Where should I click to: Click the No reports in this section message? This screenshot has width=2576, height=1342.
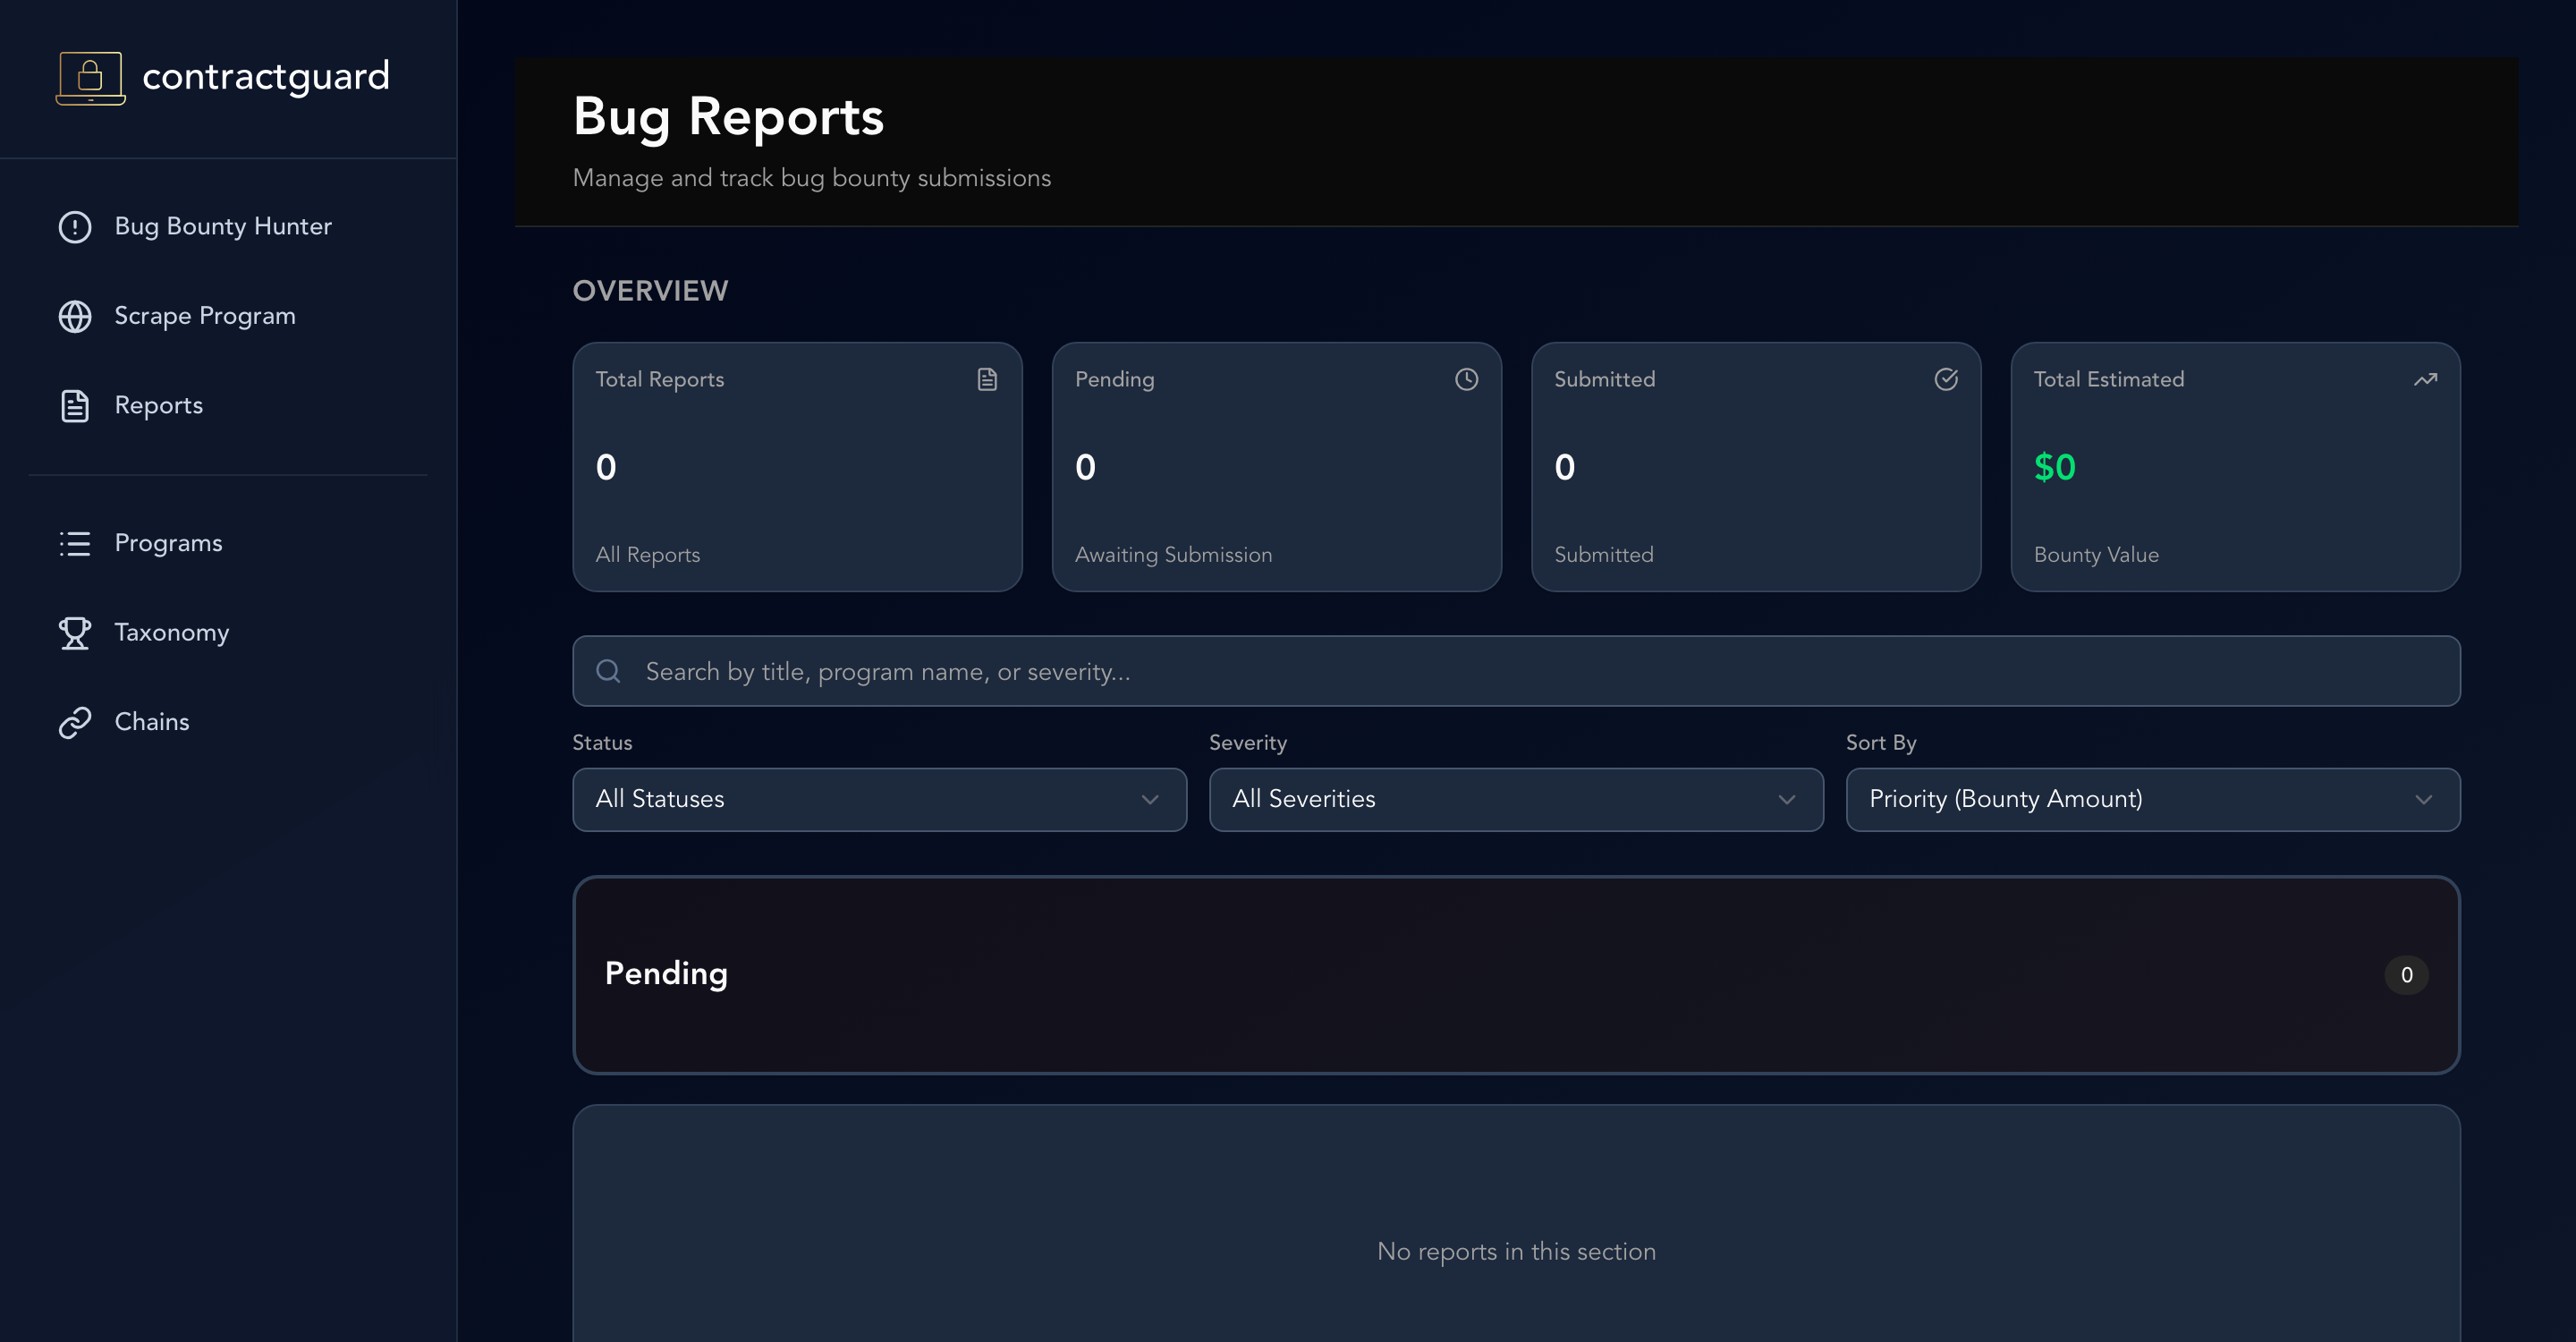1516,1252
